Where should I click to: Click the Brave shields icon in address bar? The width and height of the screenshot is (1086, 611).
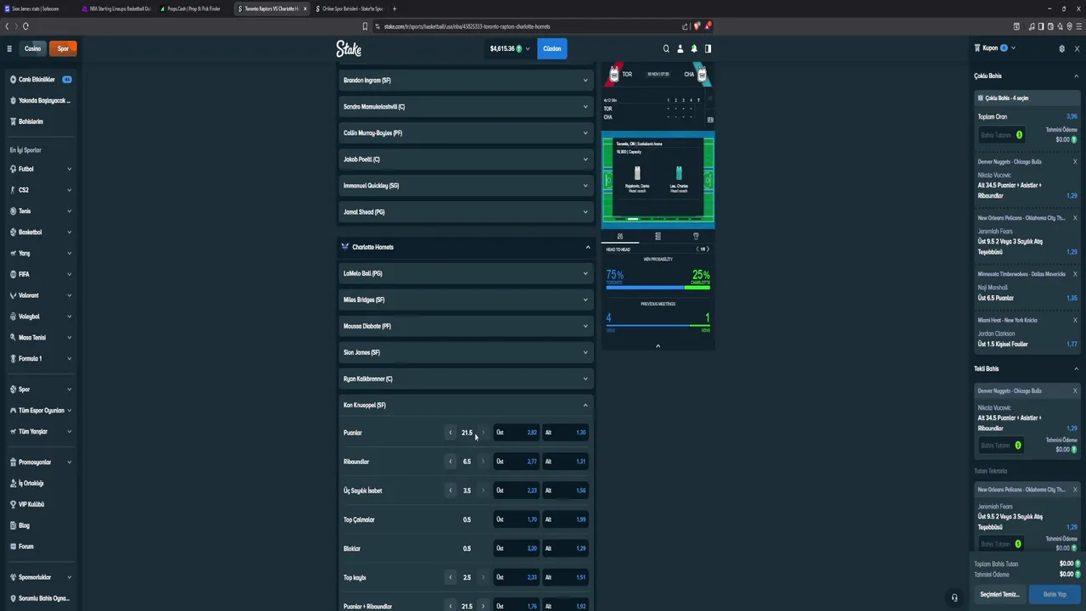696,26
